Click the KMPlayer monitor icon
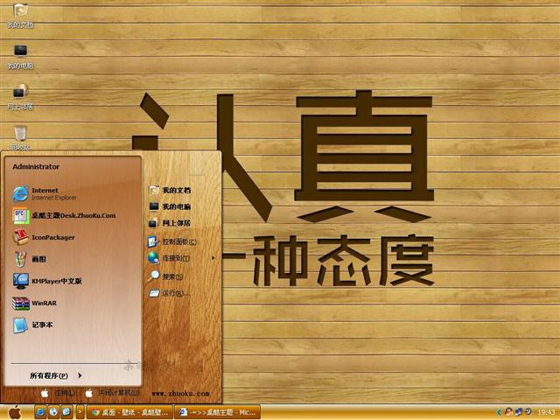 (20, 281)
